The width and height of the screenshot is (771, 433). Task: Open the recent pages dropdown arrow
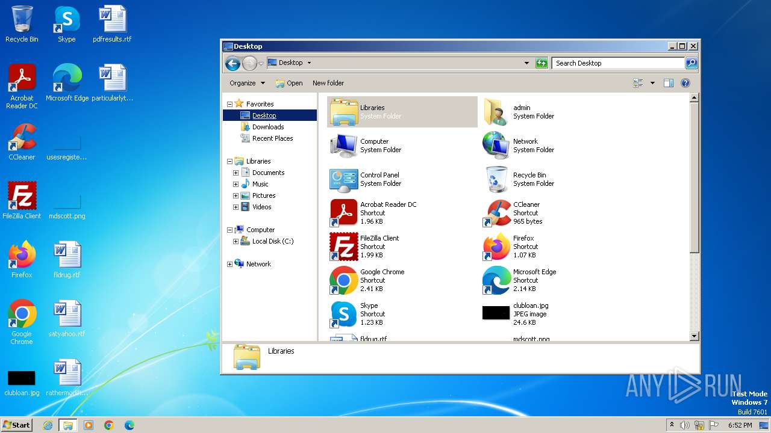pyautogui.click(x=261, y=63)
